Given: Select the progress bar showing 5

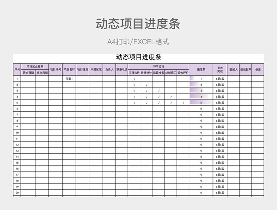Looking at the screenshot, I should 201,103.
